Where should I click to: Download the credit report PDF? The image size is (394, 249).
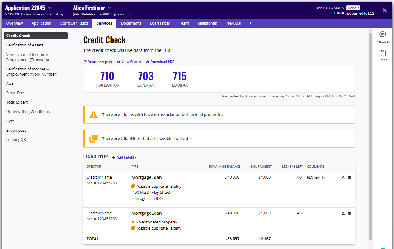point(160,62)
